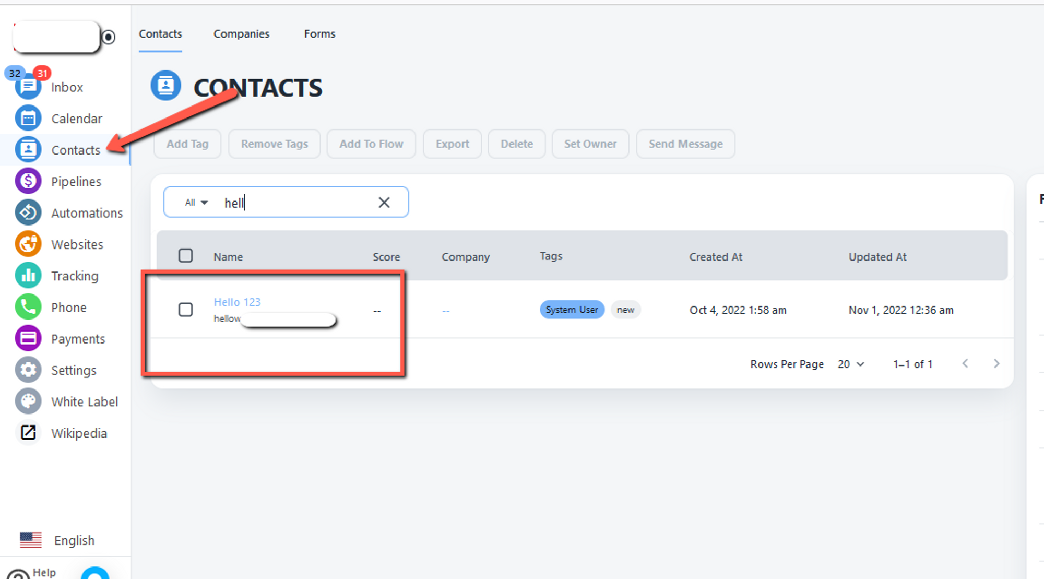Select the Hello 123 contact checkbox
1044x579 pixels.
point(186,310)
